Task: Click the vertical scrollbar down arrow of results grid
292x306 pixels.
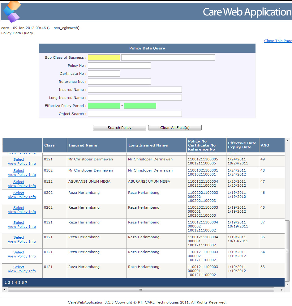Action: [x=287, y=284]
